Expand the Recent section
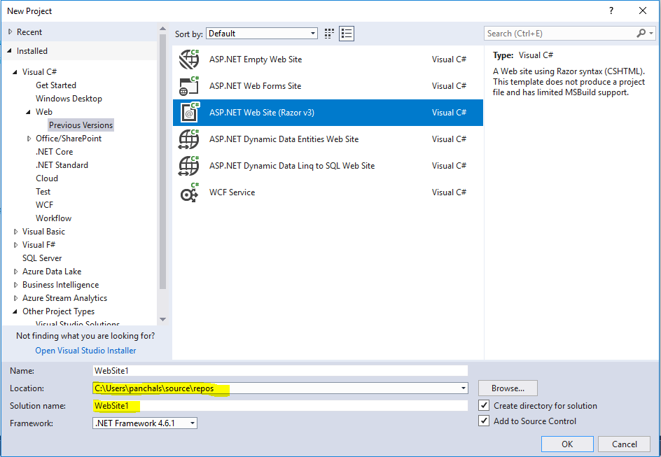661x457 pixels. pyautogui.click(x=11, y=32)
